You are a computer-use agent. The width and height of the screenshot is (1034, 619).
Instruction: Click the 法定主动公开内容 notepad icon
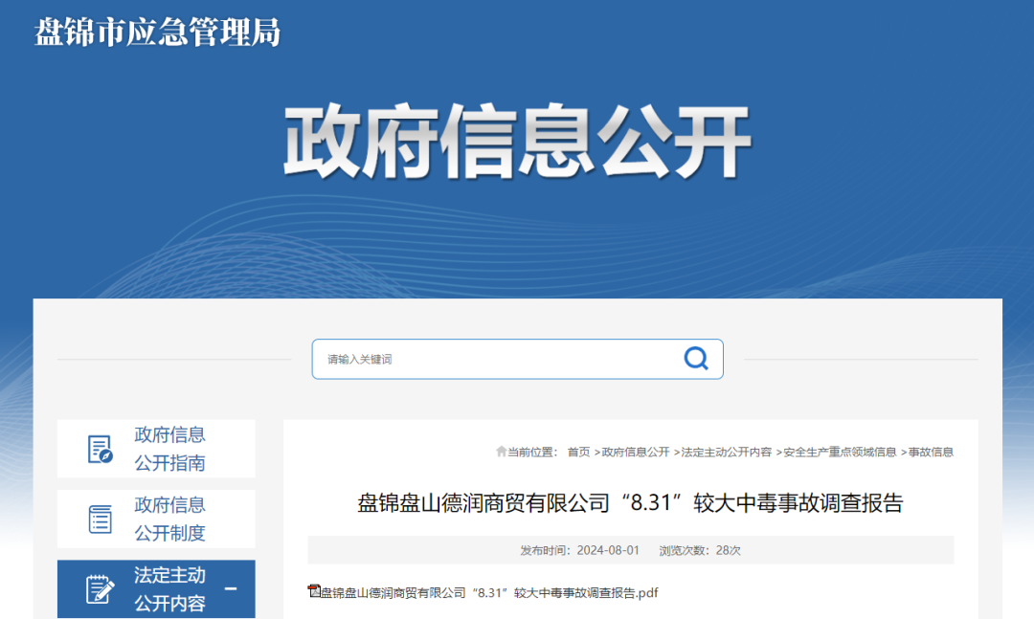click(100, 589)
